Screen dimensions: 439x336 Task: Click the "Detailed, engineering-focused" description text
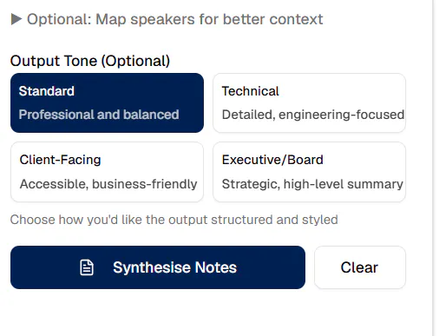pyautogui.click(x=313, y=115)
